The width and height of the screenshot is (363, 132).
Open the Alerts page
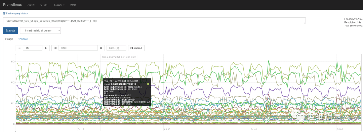(x=31, y=5)
